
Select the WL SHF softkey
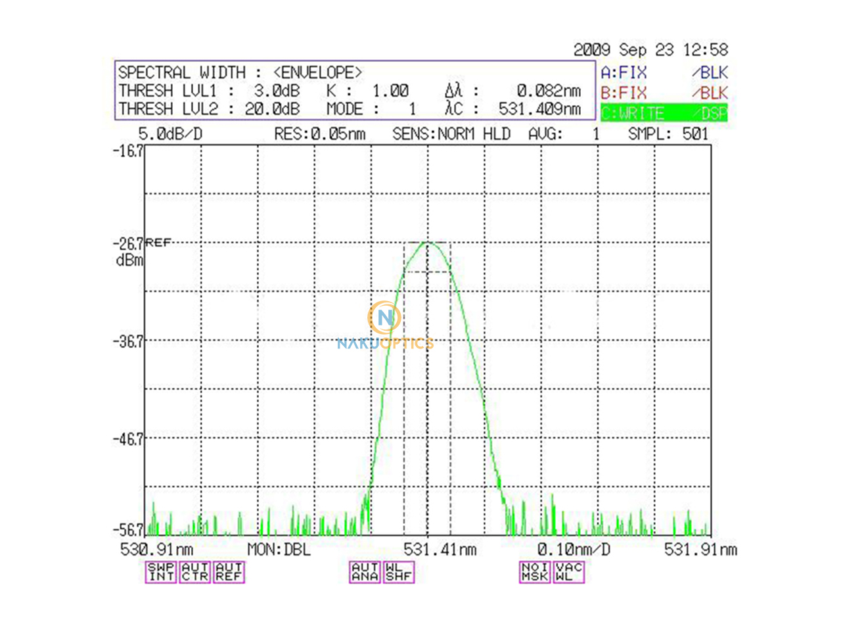[401, 571]
